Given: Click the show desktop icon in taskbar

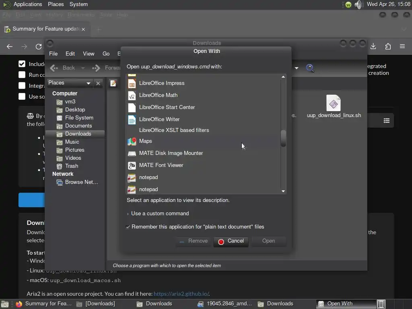Looking at the screenshot, I should (x=5, y=304).
